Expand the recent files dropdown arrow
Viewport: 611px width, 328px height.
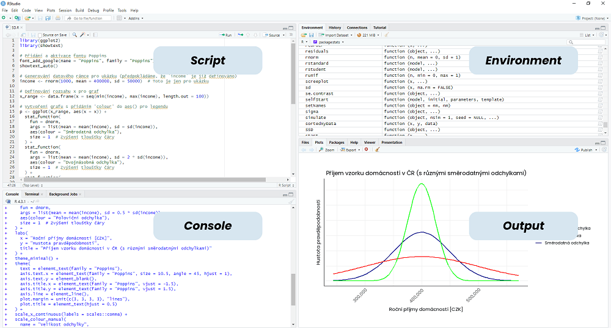point(33,18)
